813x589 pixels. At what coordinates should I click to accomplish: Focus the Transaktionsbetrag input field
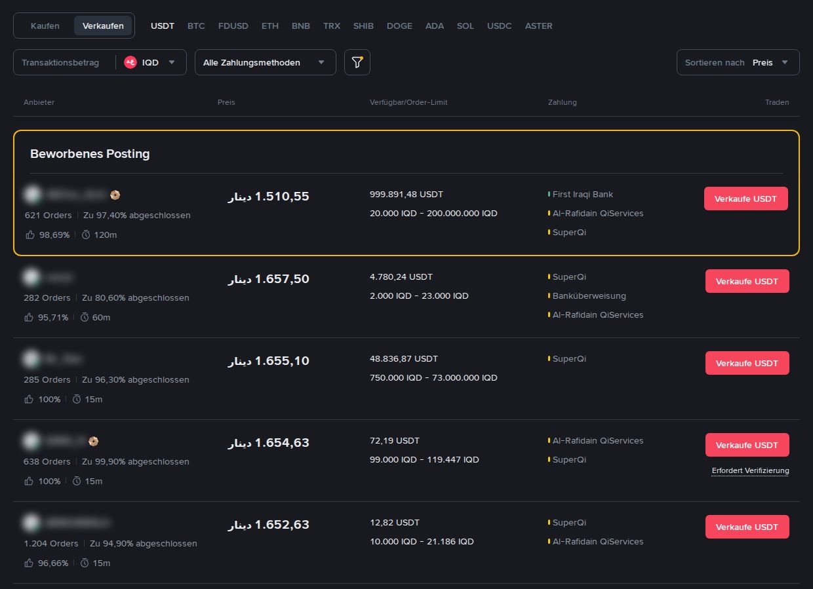[x=64, y=62]
